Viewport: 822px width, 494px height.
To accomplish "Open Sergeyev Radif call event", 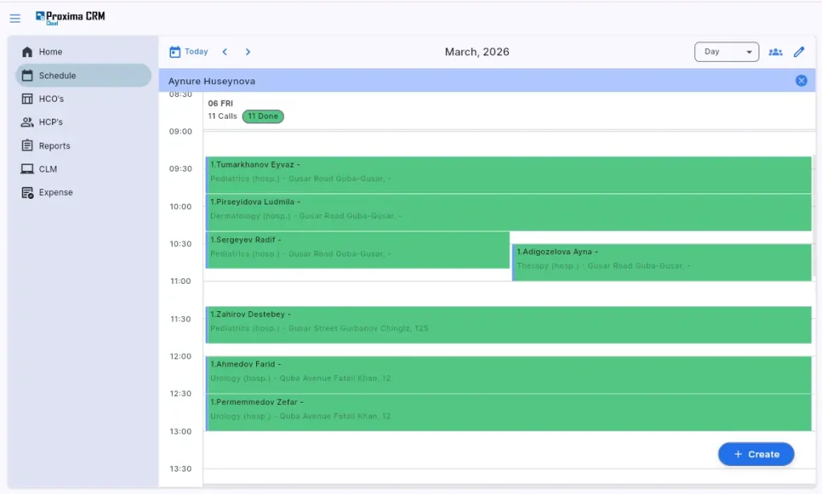I will tap(357, 250).
